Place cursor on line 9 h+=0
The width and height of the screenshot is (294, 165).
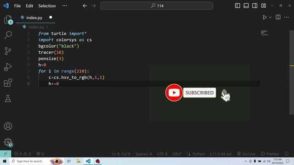(54, 83)
